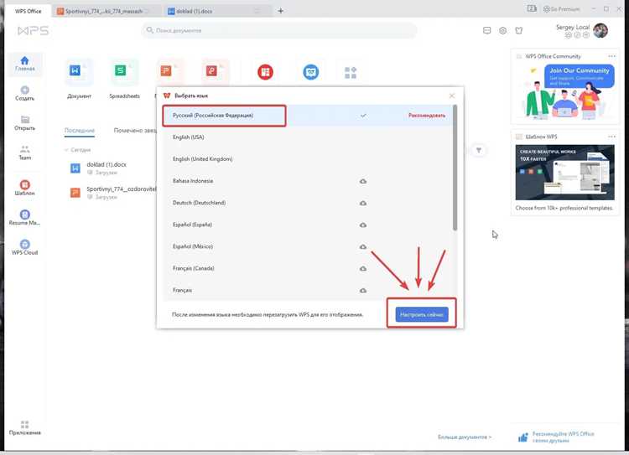The image size is (629, 455).
Task: Click the document search field
Action: pos(278,30)
